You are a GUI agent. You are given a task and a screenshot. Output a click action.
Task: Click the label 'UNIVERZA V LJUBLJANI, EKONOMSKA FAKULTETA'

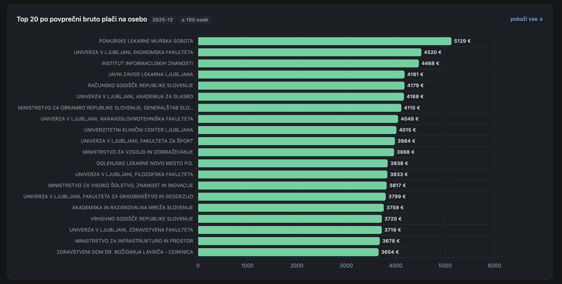point(133,52)
